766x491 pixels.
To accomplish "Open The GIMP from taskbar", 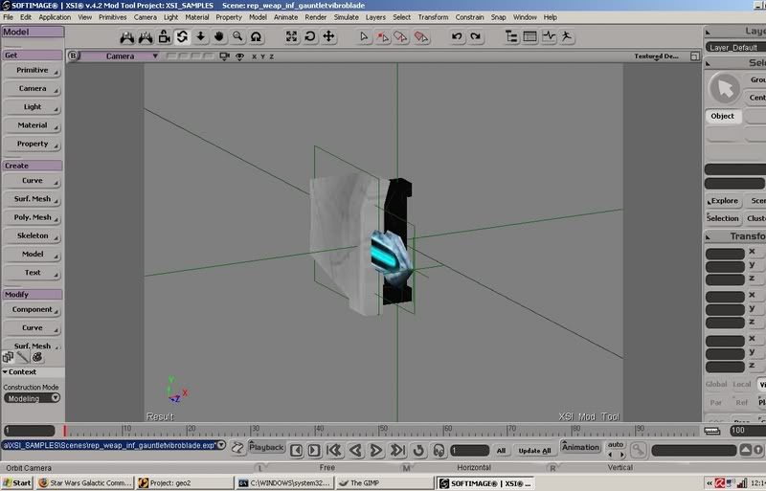I will click(x=384, y=483).
